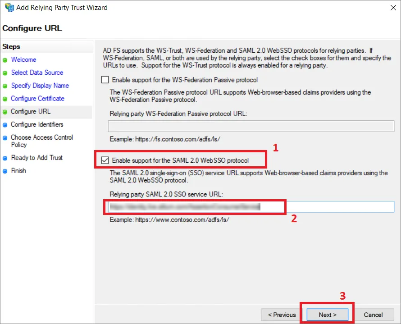Click blue bullet beside Ready to Add Trust

click(5, 158)
